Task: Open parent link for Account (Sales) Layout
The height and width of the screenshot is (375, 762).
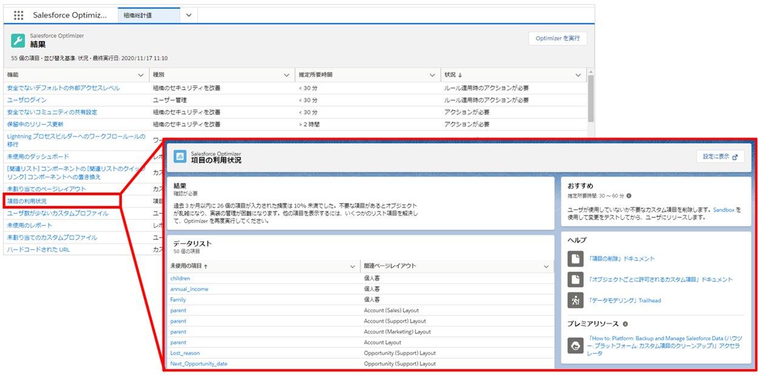Action: 179,311
